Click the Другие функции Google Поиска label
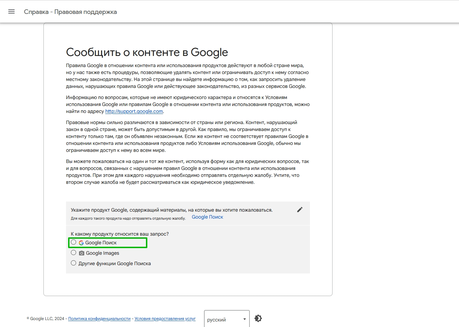 pyautogui.click(x=115, y=263)
